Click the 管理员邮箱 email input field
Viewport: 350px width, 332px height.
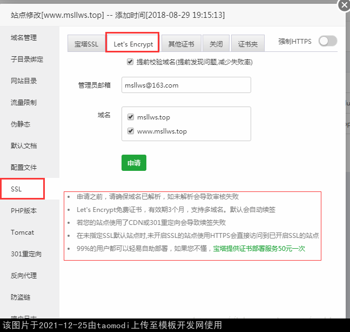pos(186,85)
